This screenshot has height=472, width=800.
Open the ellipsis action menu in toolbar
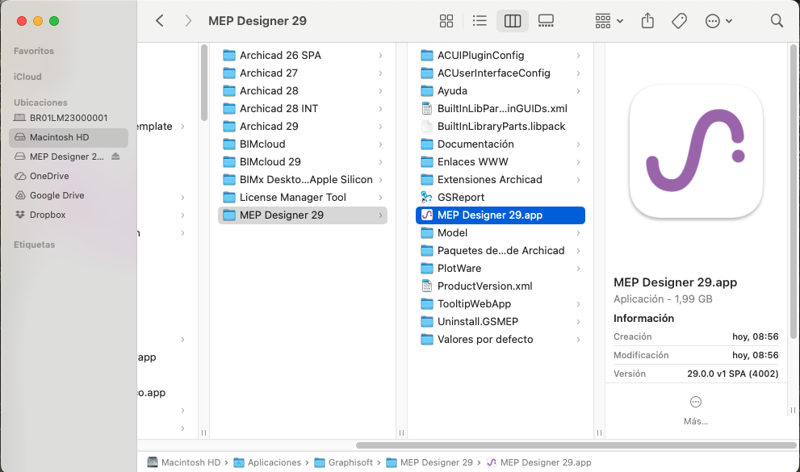[718, 21]
